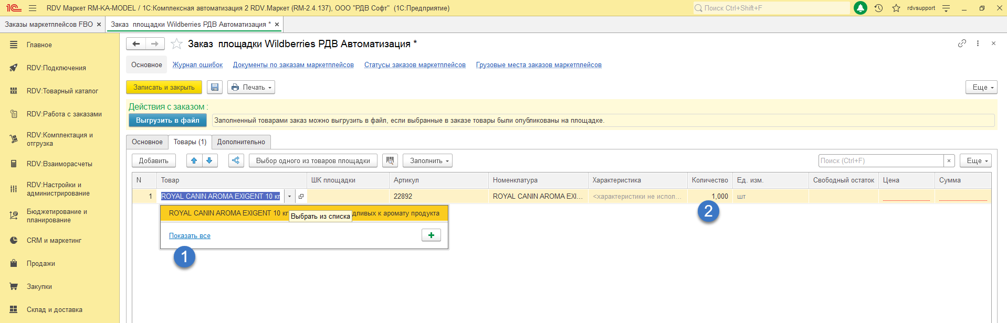
Task: Switch to the Дополнительно tab
Action: click(241, 142)
